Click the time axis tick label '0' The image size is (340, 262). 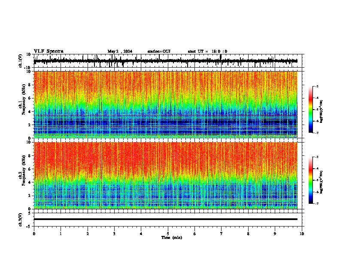(34, 234)
